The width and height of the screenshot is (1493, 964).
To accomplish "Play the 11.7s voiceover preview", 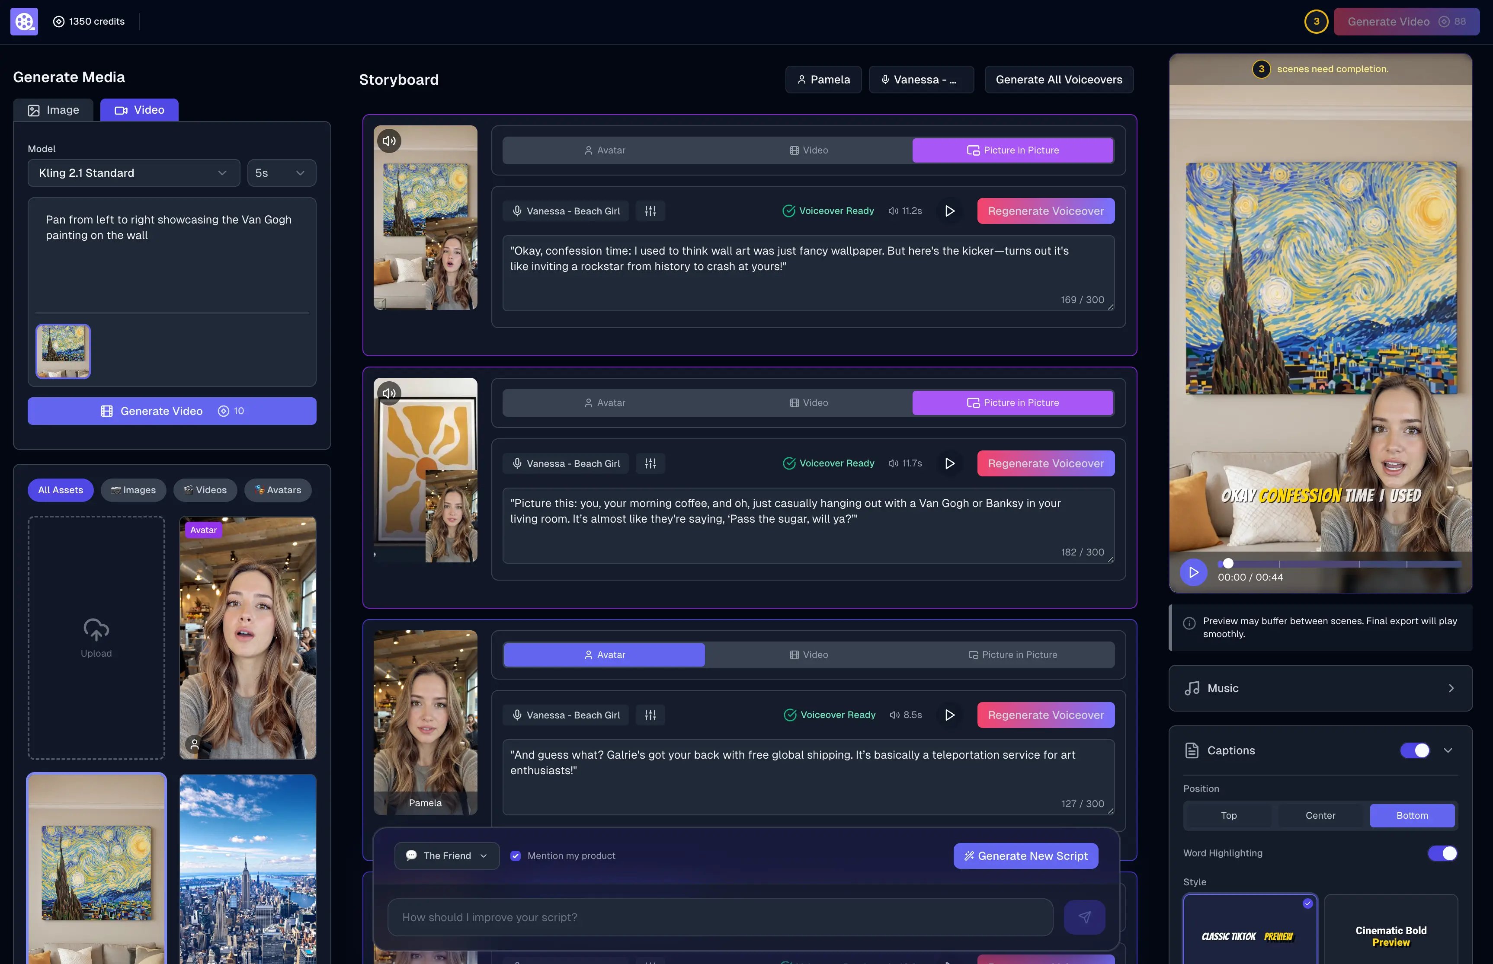I will tap(949, 463).
